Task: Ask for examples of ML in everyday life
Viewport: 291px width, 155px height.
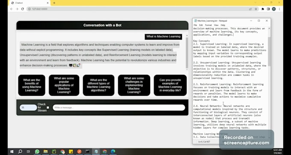Action: pos(170,85)
